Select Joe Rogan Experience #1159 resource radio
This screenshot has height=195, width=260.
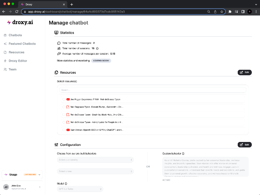click(64, 99)
